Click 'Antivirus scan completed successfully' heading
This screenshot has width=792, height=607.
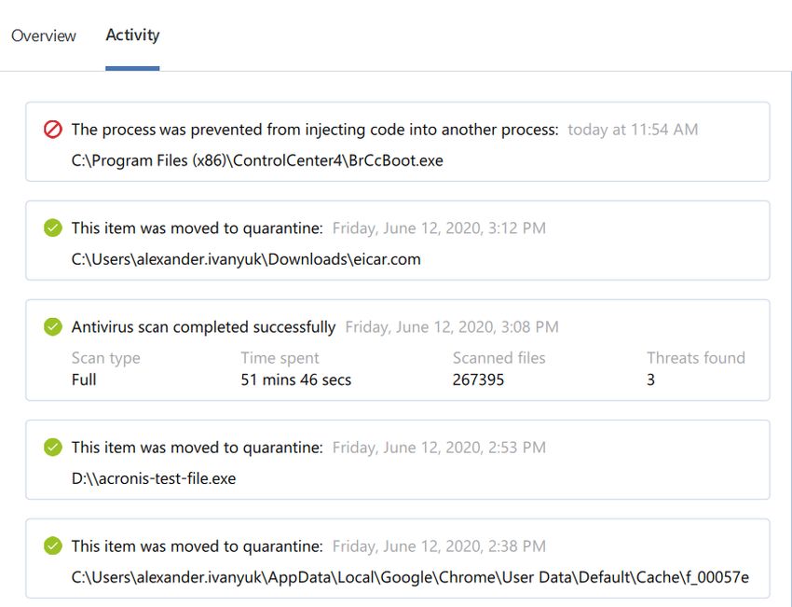(x=203, y=327)
